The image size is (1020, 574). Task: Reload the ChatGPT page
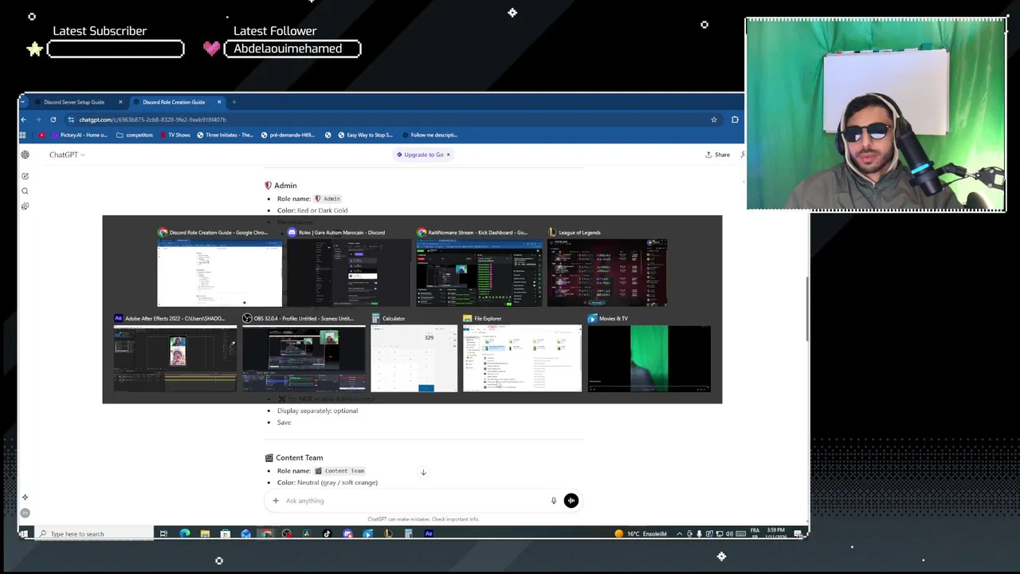pos(53,120)
